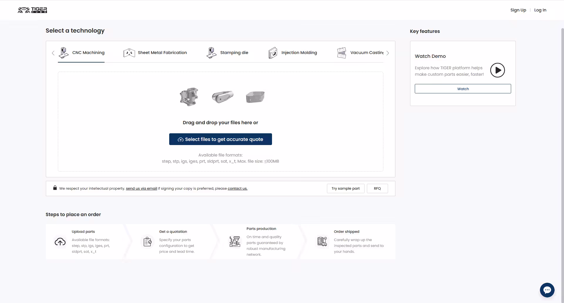Click the Parts production icon

(235, 242)
